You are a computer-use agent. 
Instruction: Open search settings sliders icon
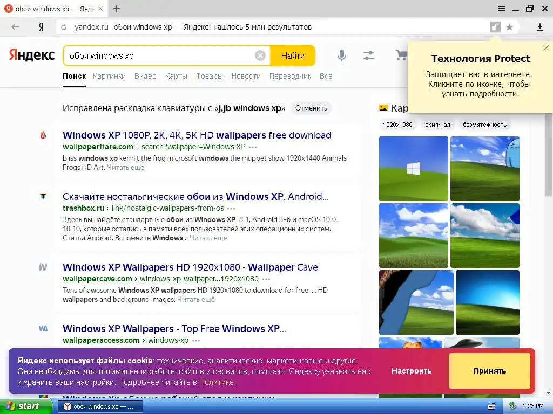click(x=369, y=56)
